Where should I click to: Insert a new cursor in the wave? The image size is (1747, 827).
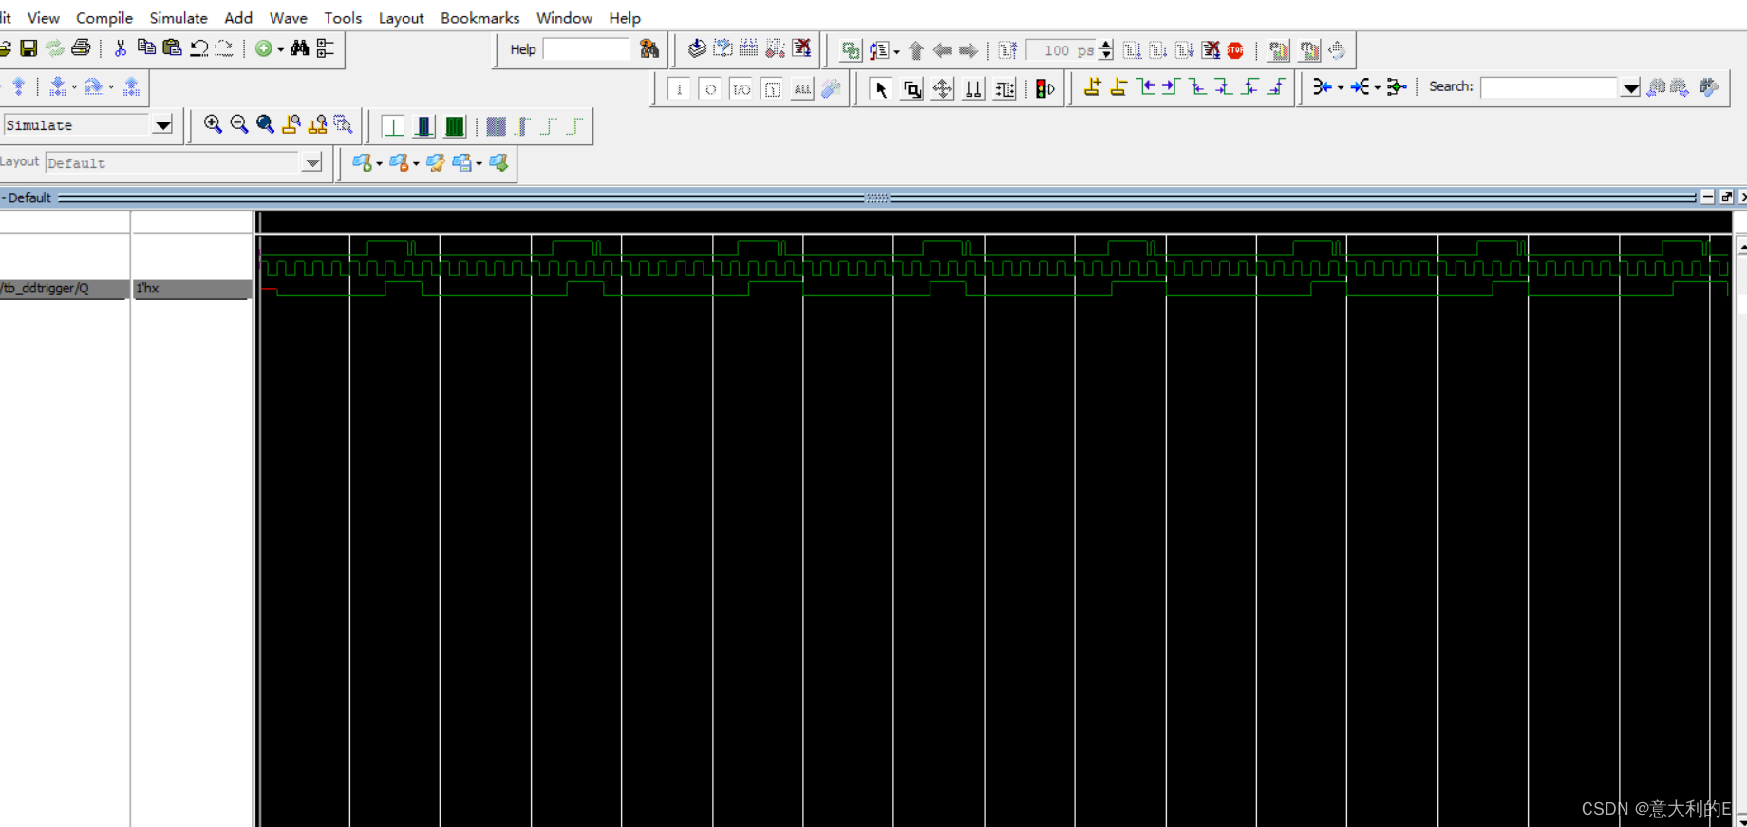[x=1092, y=87]
